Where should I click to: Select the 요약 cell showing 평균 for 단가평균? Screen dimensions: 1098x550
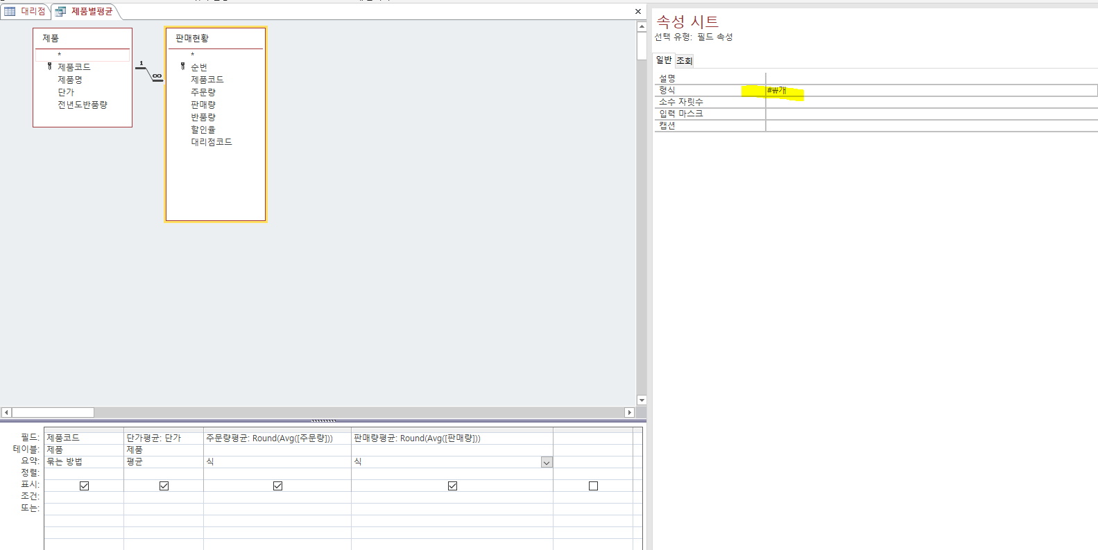point(163,461)
